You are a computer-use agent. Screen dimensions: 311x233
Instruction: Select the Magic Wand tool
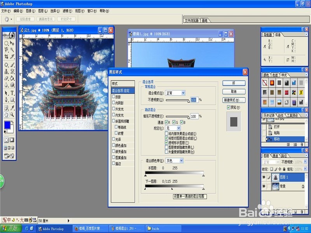point(12,50)
